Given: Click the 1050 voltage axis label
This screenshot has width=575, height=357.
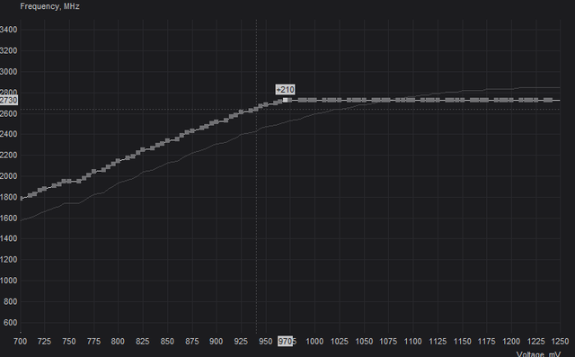Looking at the screenshot, I should 364,341.
